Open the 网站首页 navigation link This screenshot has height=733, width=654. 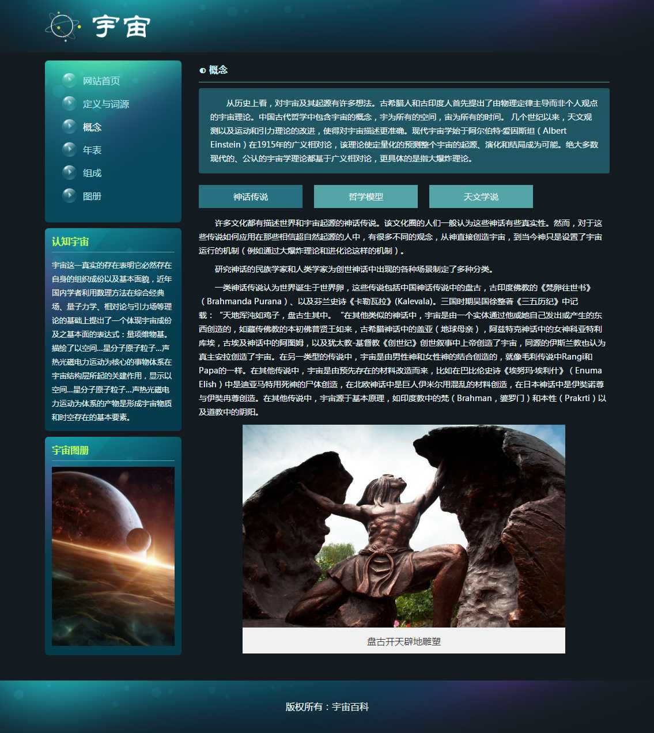pyautogui.click(x=101, y=81)
